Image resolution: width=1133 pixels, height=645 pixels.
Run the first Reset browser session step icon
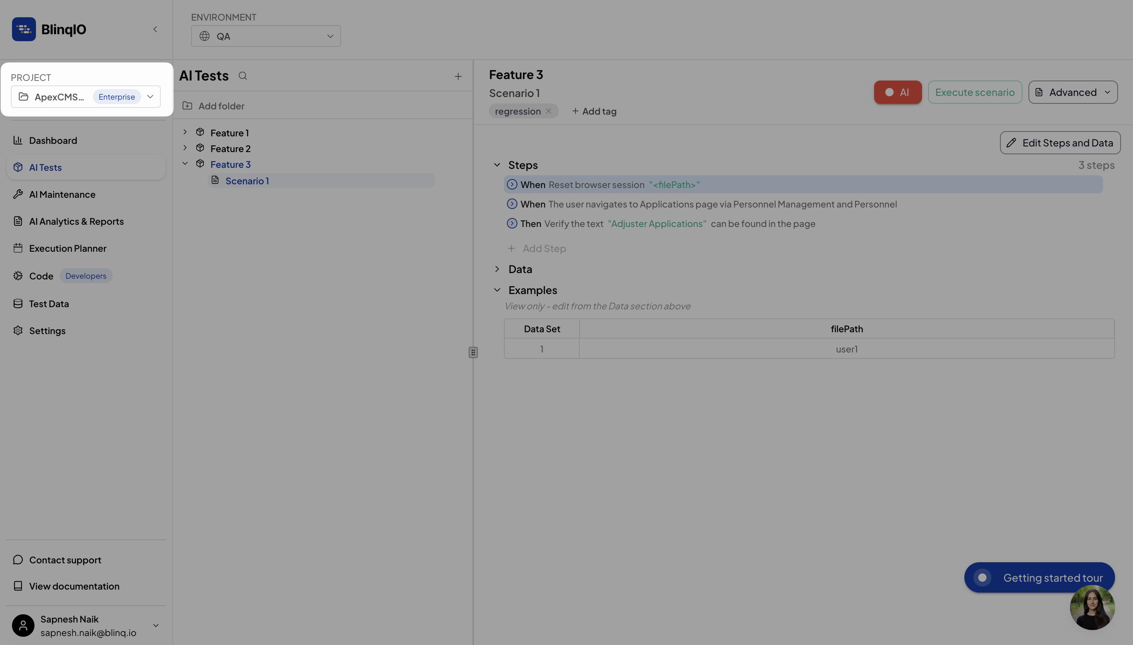point(512,184)
